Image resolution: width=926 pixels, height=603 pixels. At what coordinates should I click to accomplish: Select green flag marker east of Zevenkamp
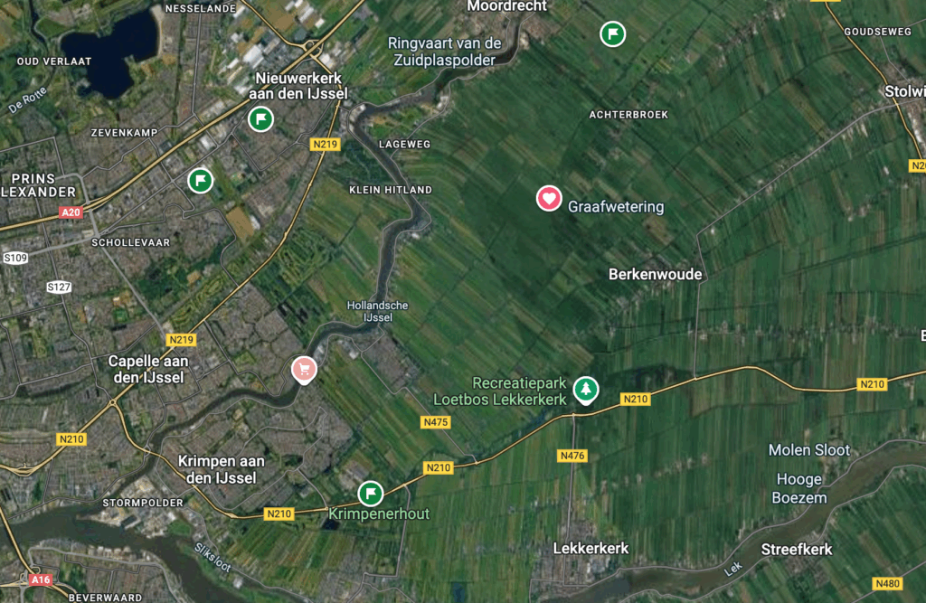click(200, 180)
